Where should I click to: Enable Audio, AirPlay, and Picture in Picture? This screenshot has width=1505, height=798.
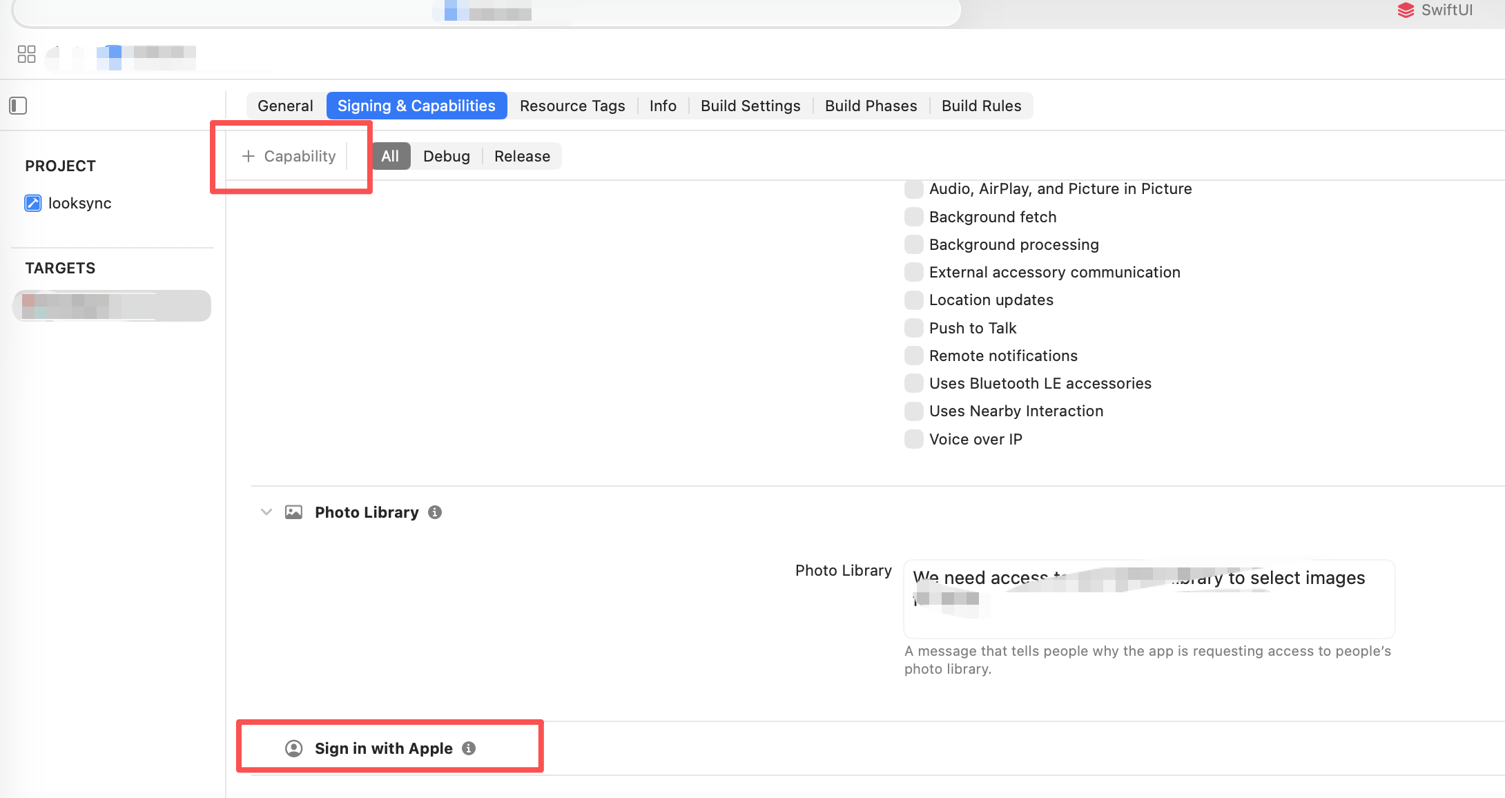click(x=914, y=189)
